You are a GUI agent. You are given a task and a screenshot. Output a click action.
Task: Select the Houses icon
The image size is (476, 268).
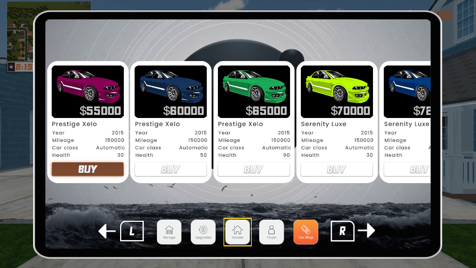[238, 232]
